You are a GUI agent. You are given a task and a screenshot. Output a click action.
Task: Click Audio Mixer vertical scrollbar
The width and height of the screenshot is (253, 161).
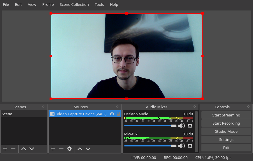click(196, 132)
